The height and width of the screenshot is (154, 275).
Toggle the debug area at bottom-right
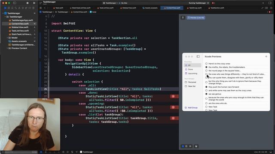click(271, 152)
